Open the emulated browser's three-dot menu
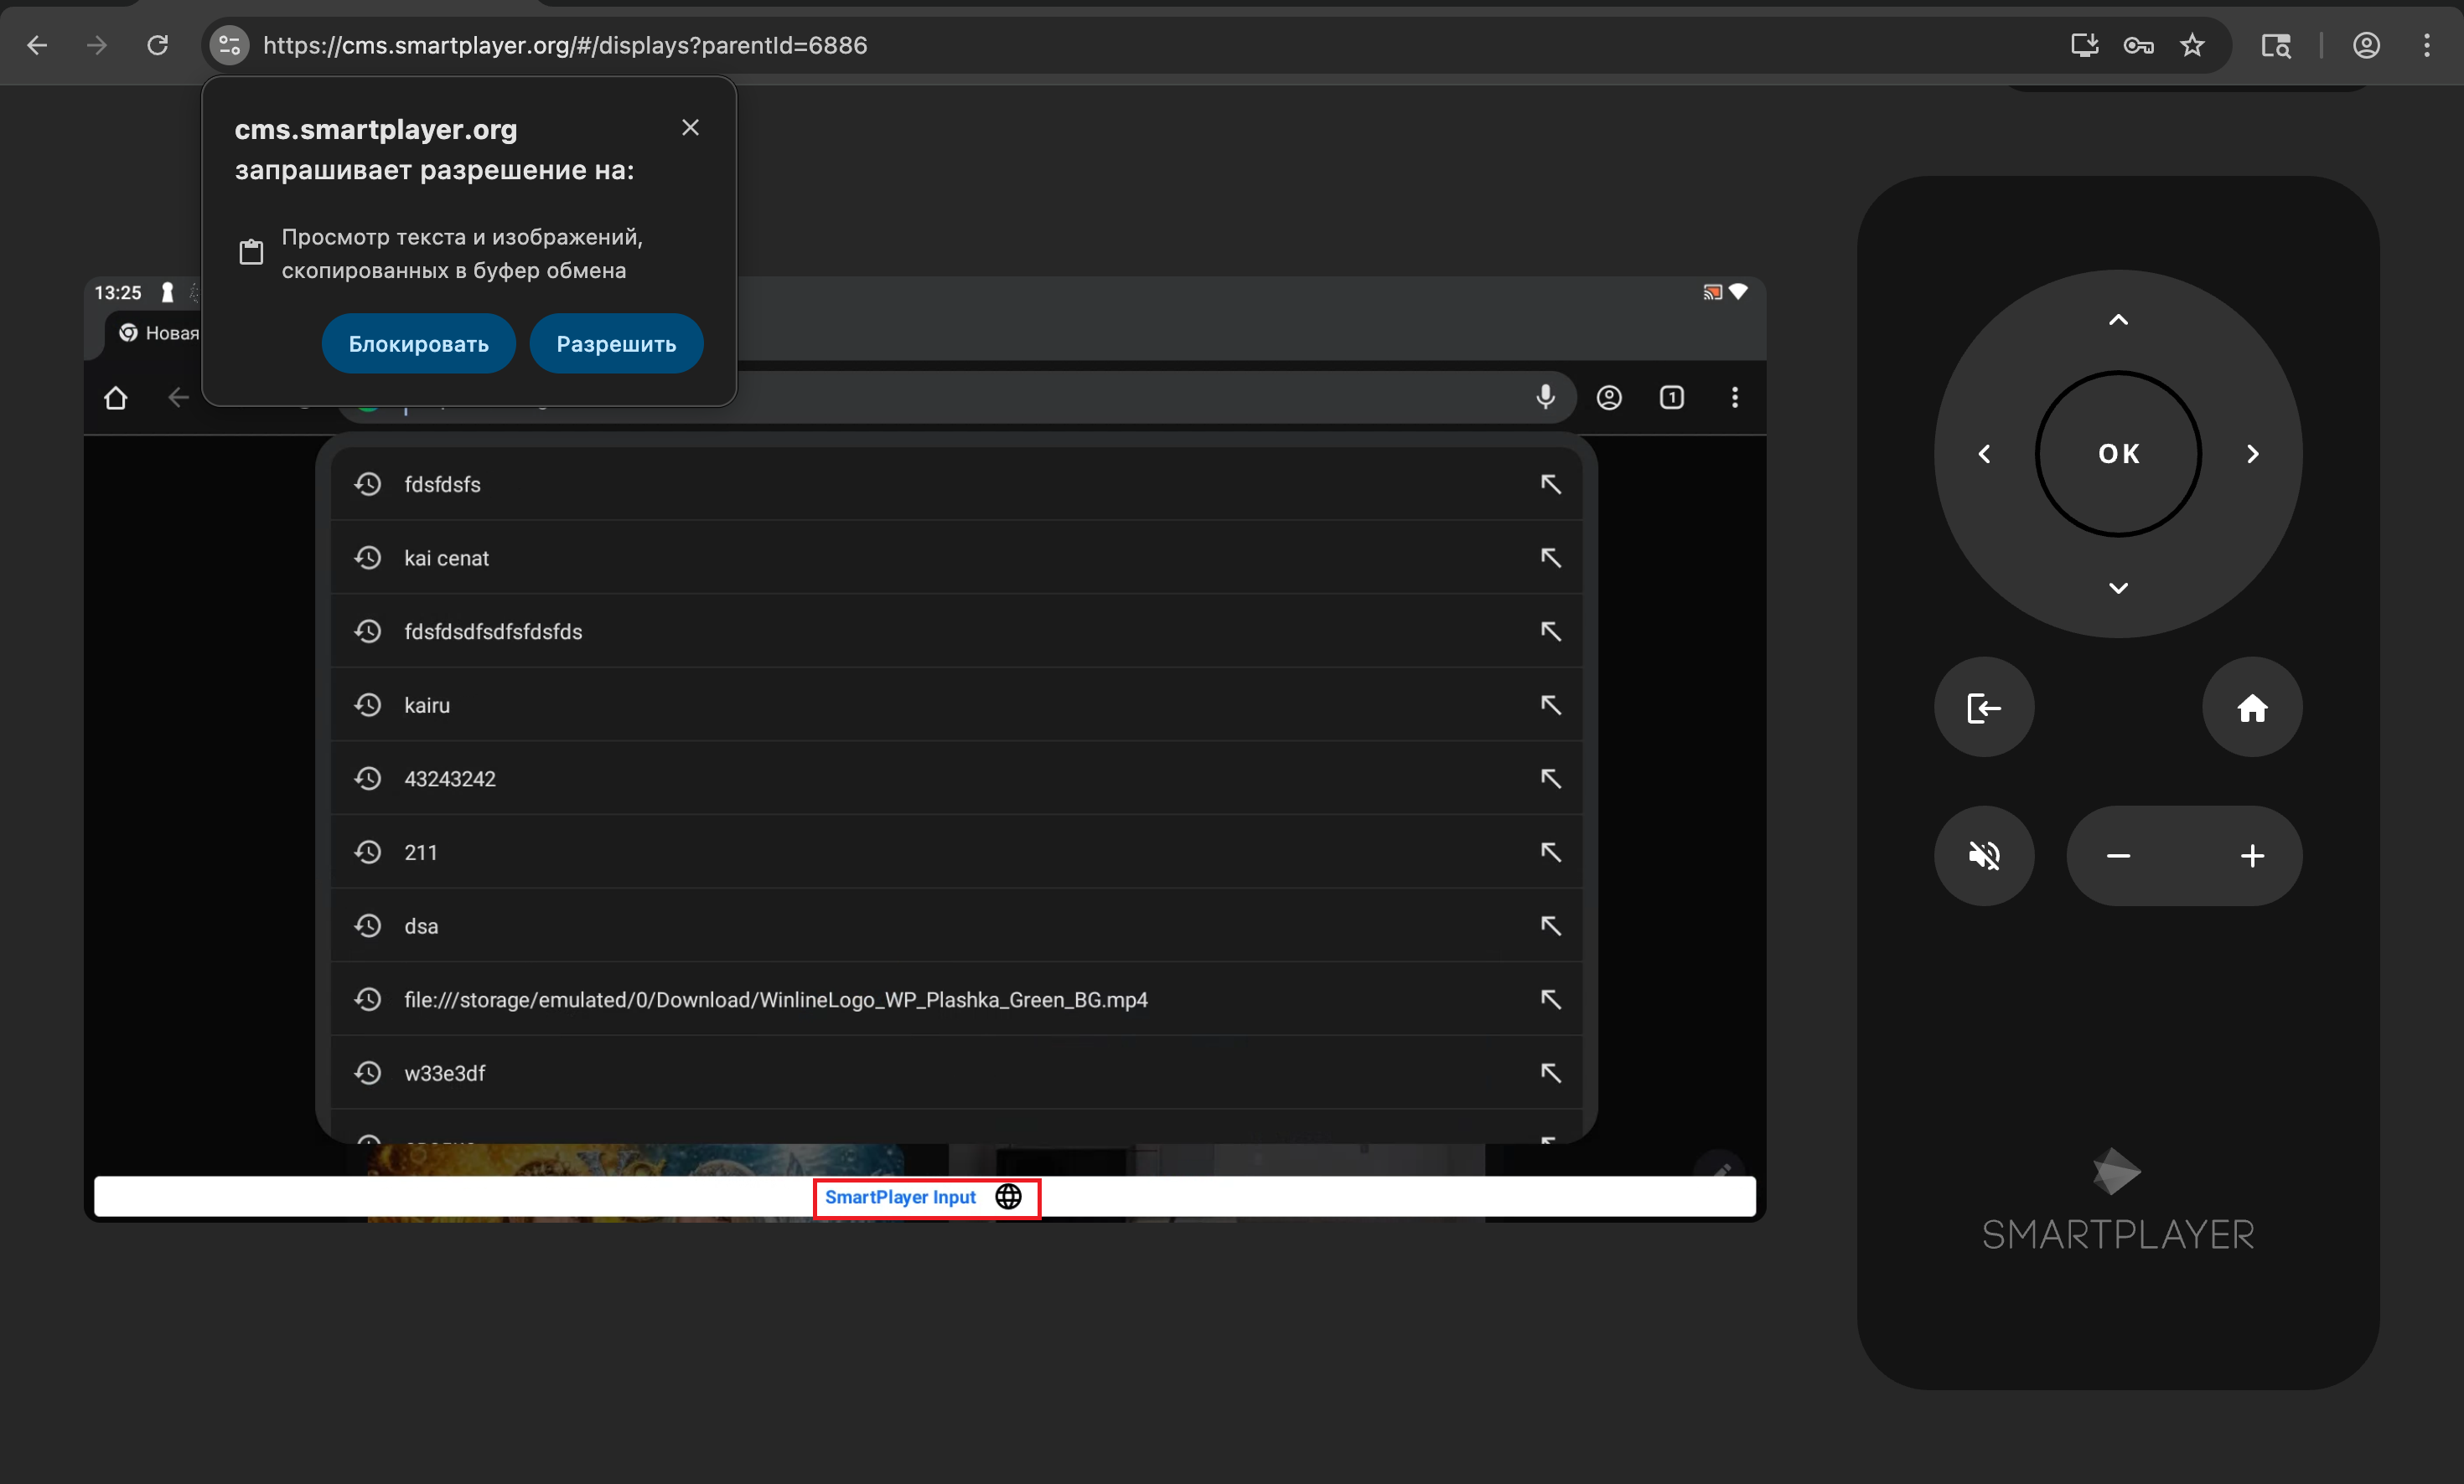 pyautogui.click(x=1734, y=397)
